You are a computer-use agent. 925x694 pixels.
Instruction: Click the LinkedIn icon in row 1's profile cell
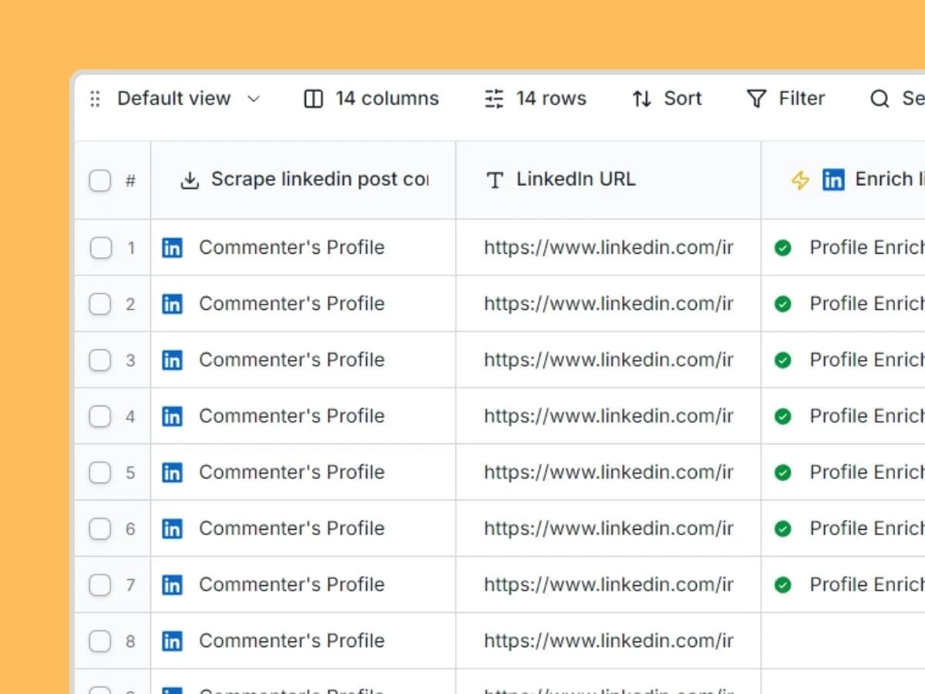click(x=173, y=248)
